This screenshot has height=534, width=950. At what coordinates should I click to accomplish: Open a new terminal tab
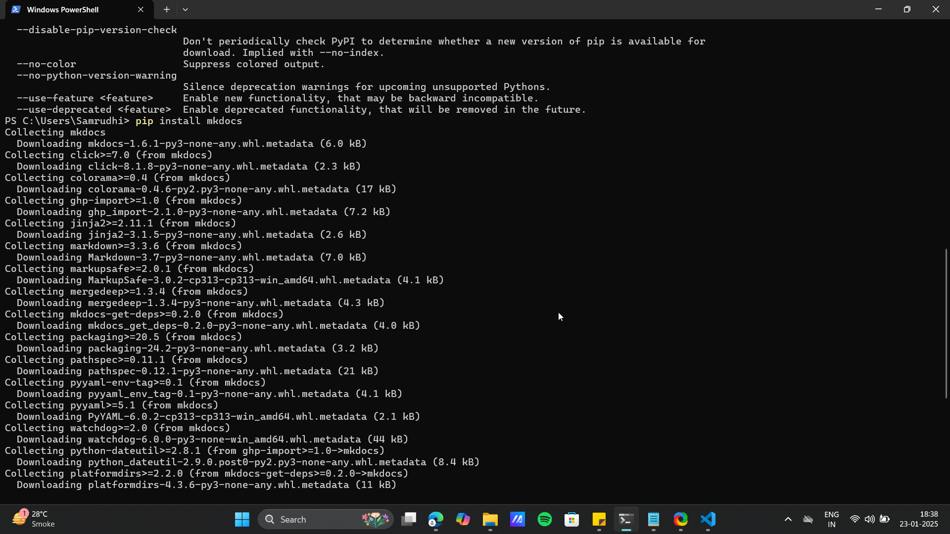pos(167,9)
